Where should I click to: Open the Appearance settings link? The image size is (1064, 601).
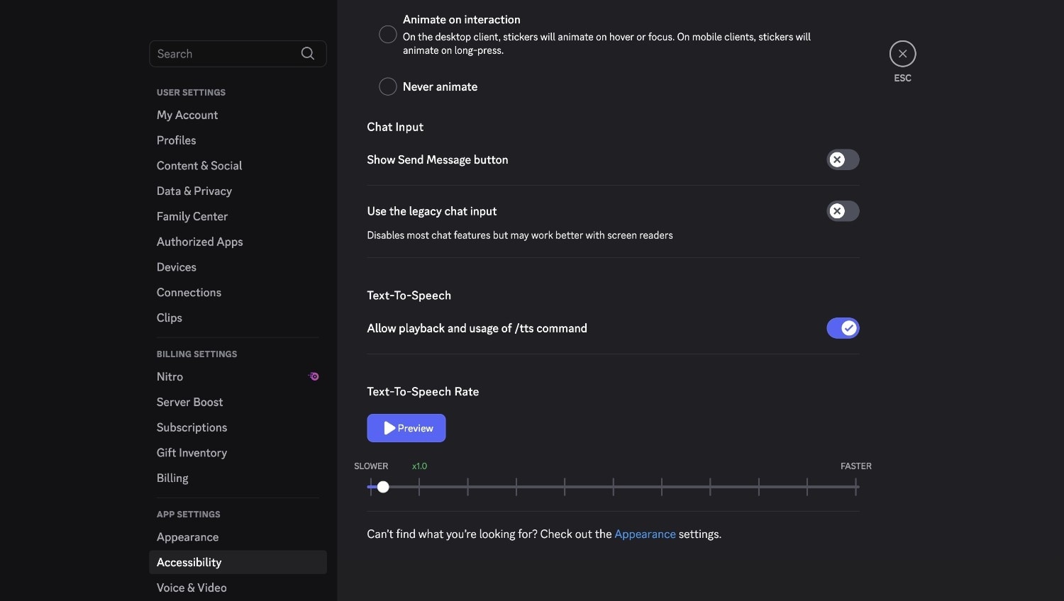pos(645,534)
